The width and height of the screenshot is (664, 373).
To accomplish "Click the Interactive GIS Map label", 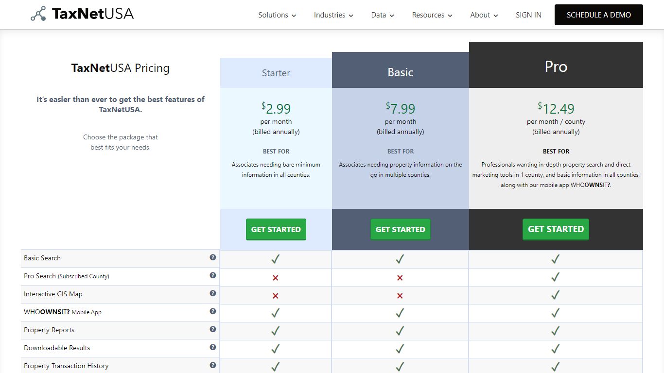I will (x=53, y=294).
